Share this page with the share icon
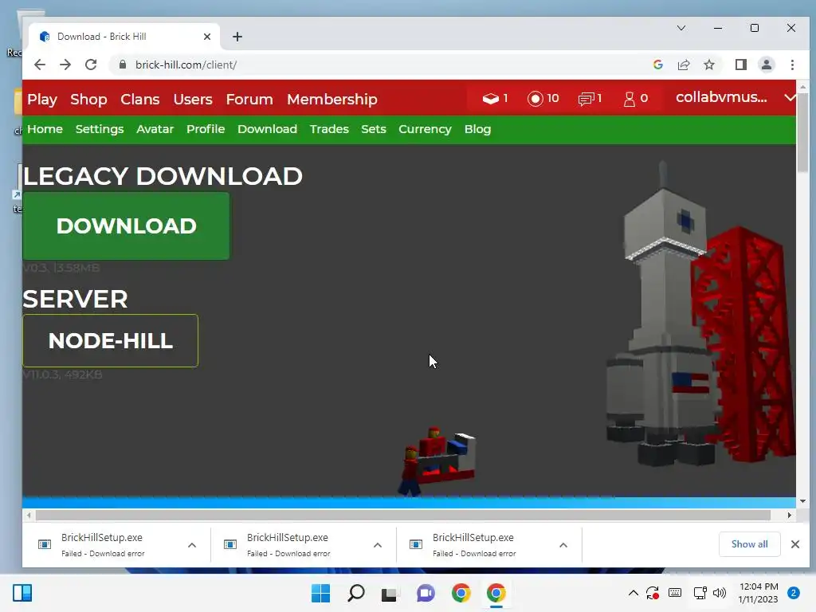Screen dimensions: 816x612 coord(683,65)
